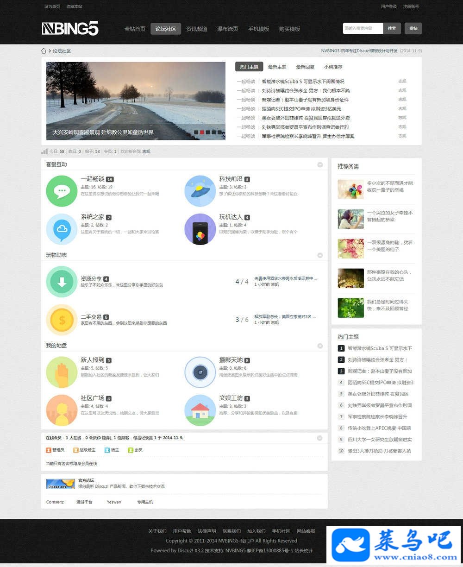This screenshot has width=463, height=567.
Task: Collapse the 玩物励志 section
Action: point(320,255)
